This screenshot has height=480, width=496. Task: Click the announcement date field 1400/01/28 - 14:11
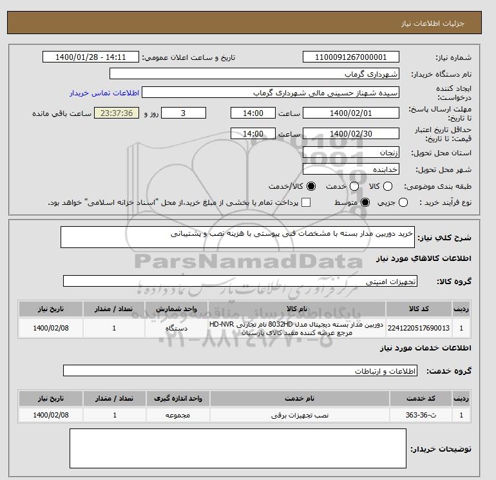pos(90,57)
